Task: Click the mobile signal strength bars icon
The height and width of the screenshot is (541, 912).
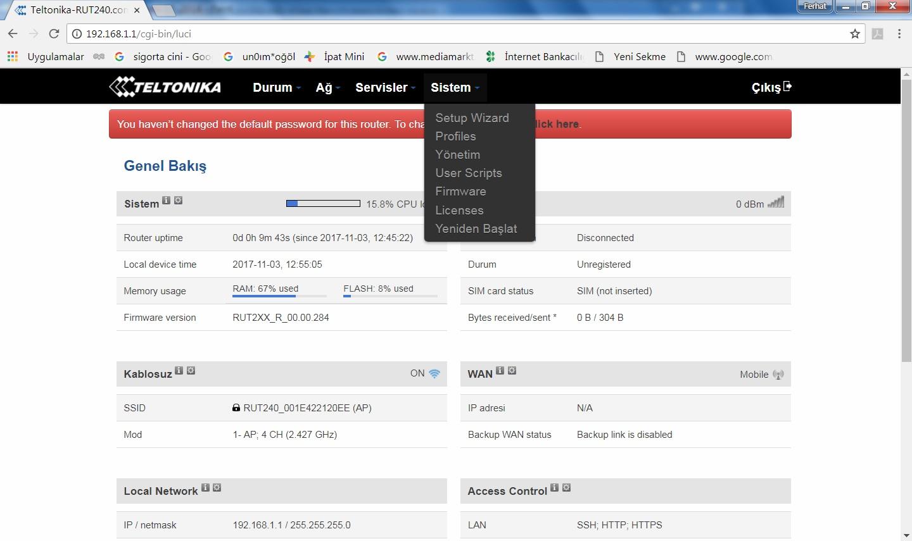Action: (x=776, y=202)
